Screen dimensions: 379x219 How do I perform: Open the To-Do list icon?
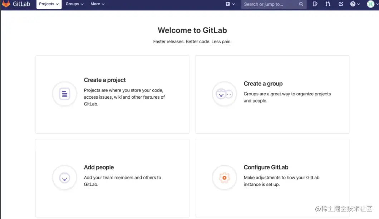pyautogui.click(x=341, y=4)
